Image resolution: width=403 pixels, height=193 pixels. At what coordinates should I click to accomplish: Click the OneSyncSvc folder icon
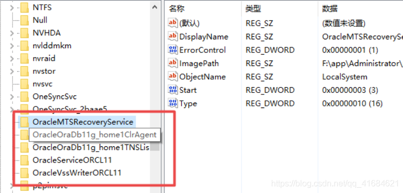pos(24,97)
